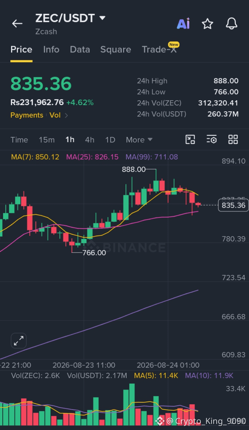Screen dimensions: 249x430
Task: Tap the Vol(USDT): 2.17M label
Action: click(x=97, y=376)
